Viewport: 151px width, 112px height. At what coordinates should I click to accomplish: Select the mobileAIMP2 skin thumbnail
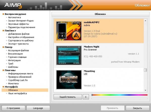coord(69,31)
